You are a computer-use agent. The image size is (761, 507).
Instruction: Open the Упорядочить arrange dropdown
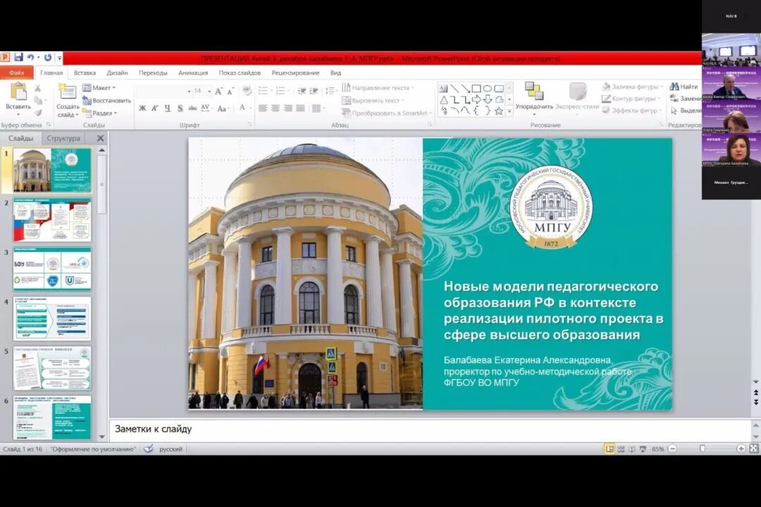coord(534,99)
